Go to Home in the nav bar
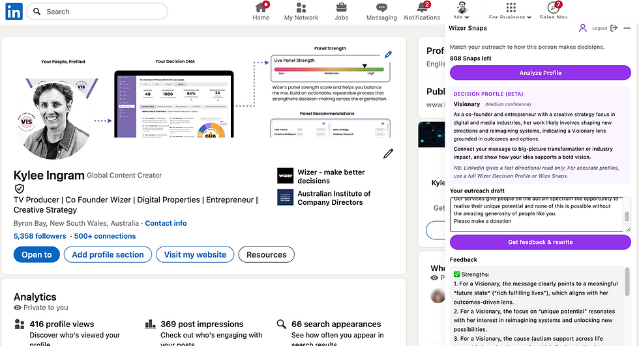 click(261, 12)
